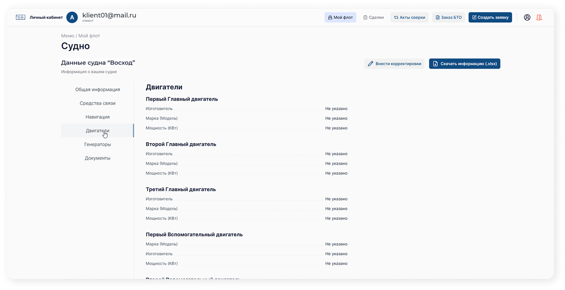Click the ship icon on Мой флот

pyautogui.click(x=330, y=17)
